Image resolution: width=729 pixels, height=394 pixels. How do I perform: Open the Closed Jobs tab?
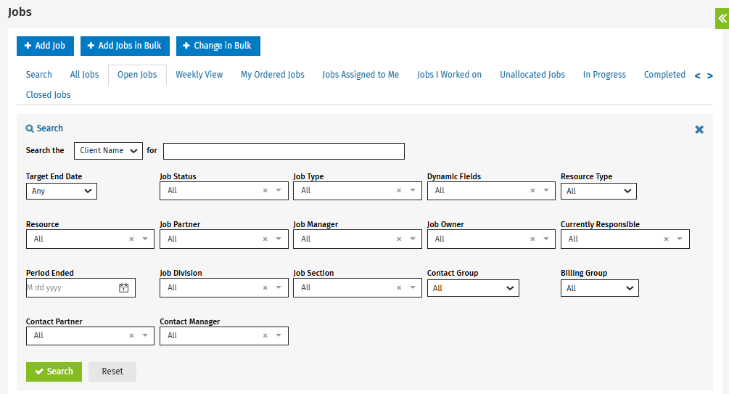[x=49, y=95]
